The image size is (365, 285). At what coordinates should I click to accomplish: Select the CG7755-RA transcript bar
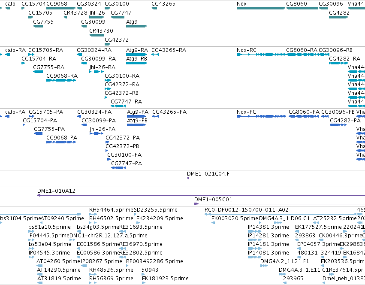pyautogui.click(x=38, y=72)
